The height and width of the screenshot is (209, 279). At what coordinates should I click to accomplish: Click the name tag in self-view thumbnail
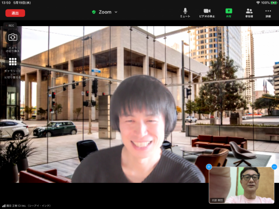pyautogui.click(x=217, y=200)
